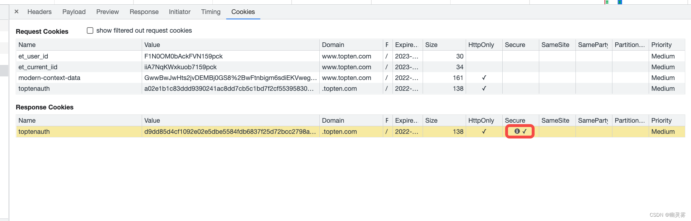
Task: Click response cookies Domain column header
Action: click(351, 121)
